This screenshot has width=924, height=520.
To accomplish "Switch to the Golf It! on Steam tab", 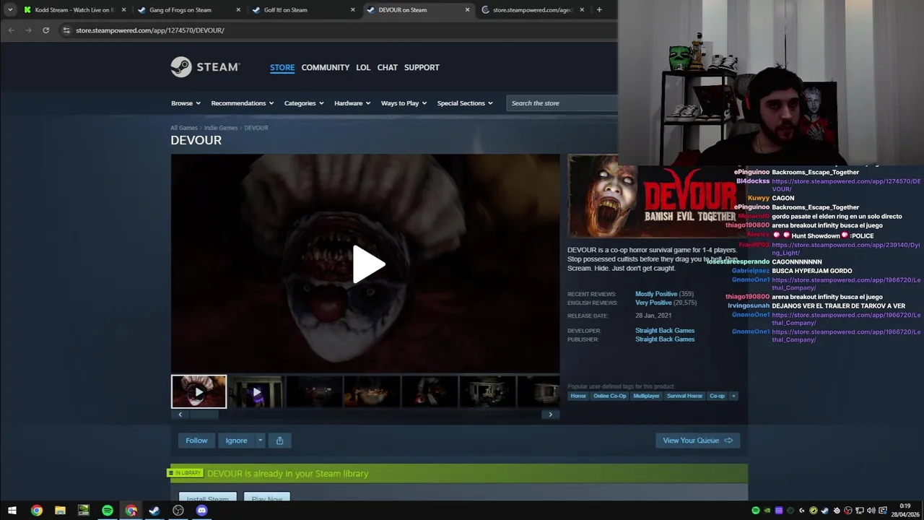I will [x=303, y=10].
